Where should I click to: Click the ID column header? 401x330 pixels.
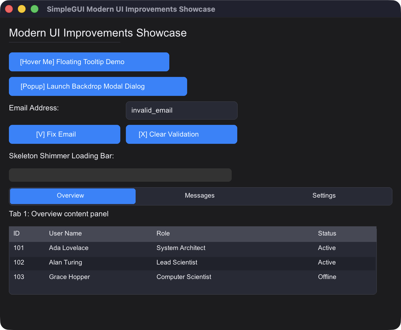click(17, 234)
